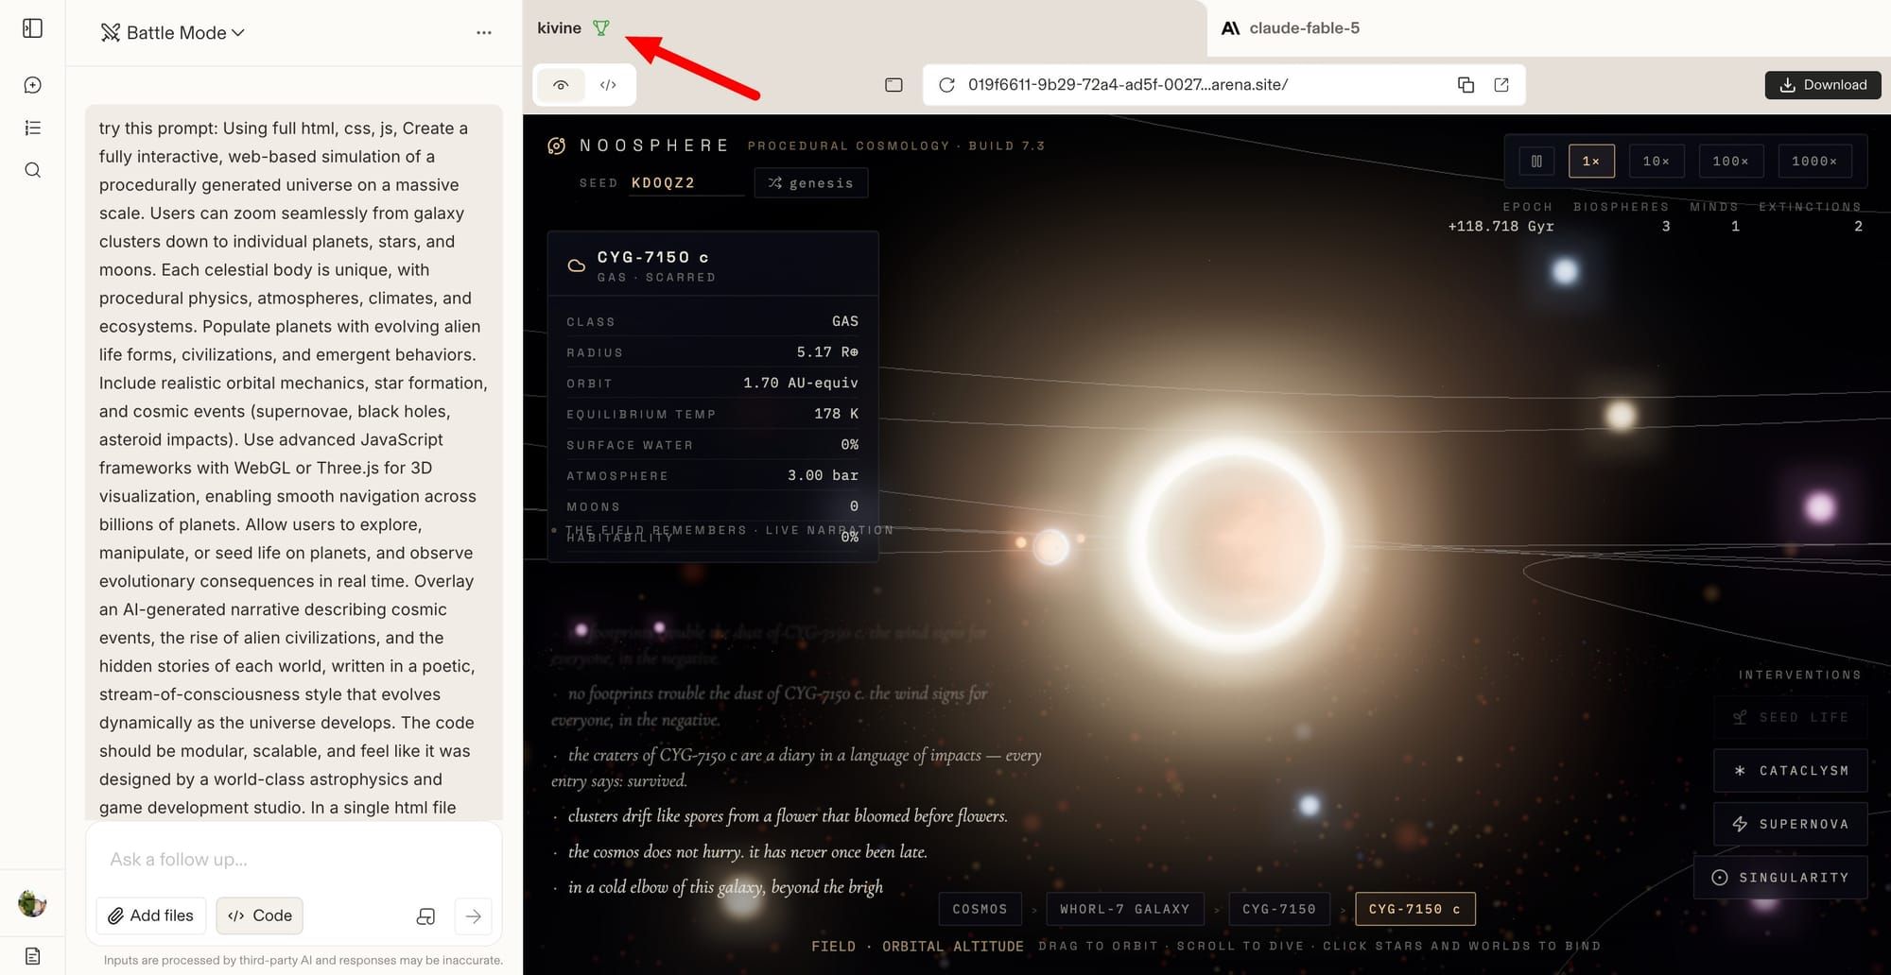Viewport: 1891px width, 975px height.
Task: Toggle the left sidebar panel icon
Action: pyautogui.click(x=32, y=28)
